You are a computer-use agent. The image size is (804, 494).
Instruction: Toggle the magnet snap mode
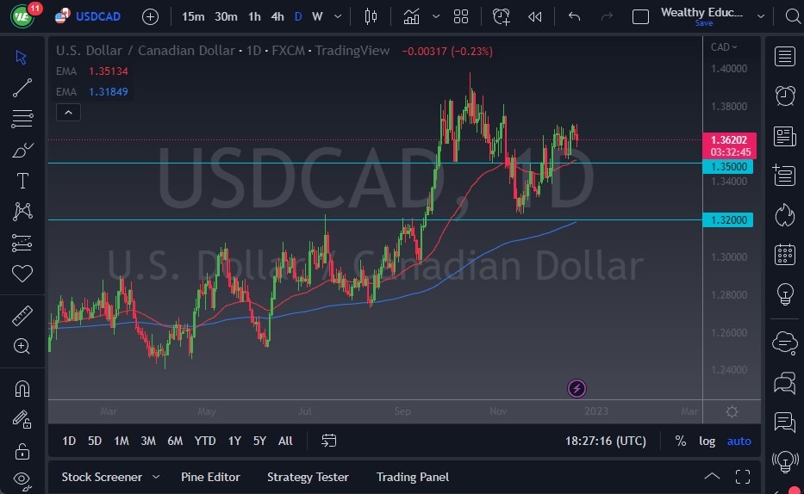(x=22, y=389)
